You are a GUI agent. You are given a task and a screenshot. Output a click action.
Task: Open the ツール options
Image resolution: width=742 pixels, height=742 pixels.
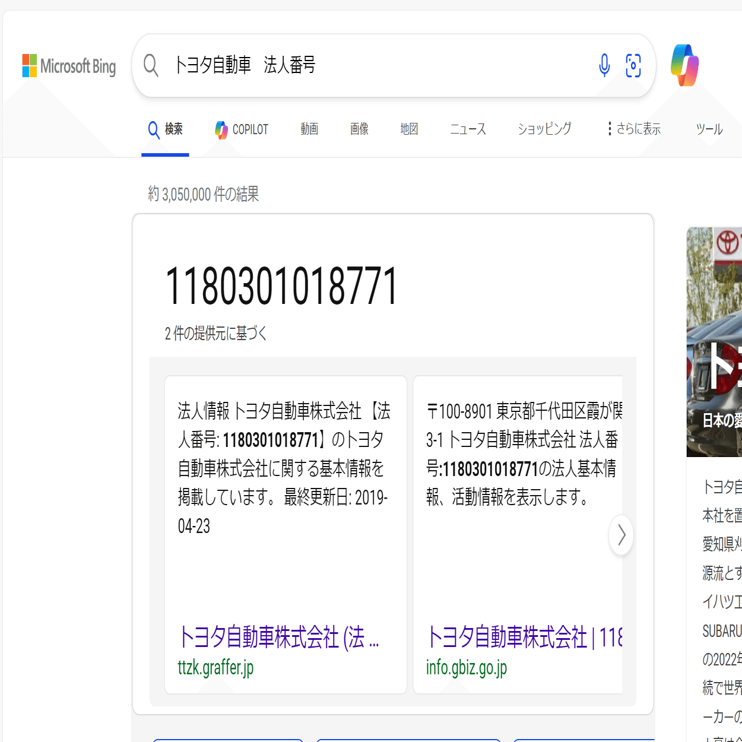pyautogui.click(x=709, y=129)
